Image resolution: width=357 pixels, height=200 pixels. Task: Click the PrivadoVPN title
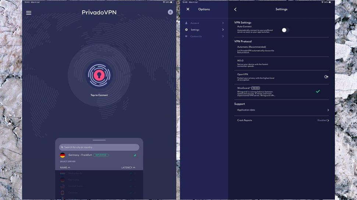pyautogui.click(x=99, y=12)
